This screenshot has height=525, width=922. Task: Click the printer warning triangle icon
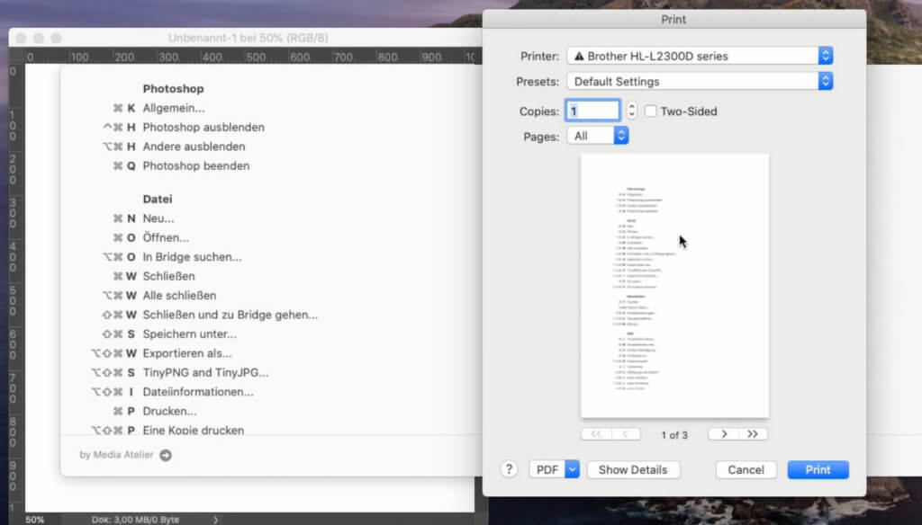(579, 57)
